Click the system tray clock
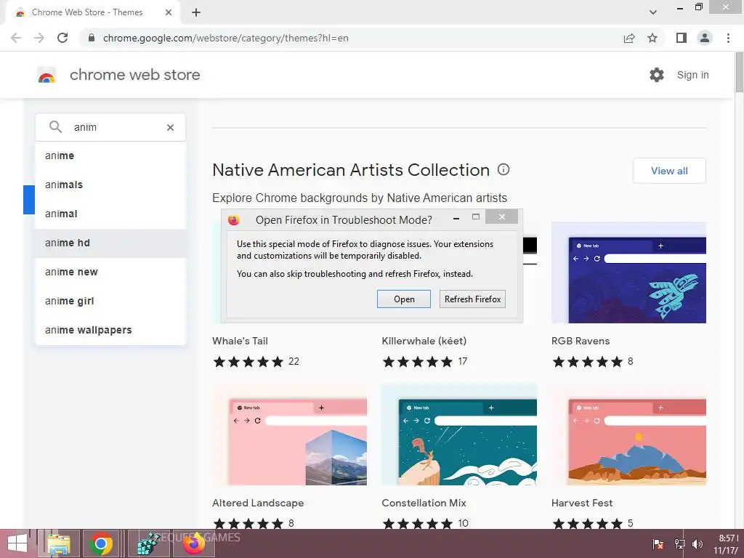This screenshot has width=744, height=558. [728, 544]
